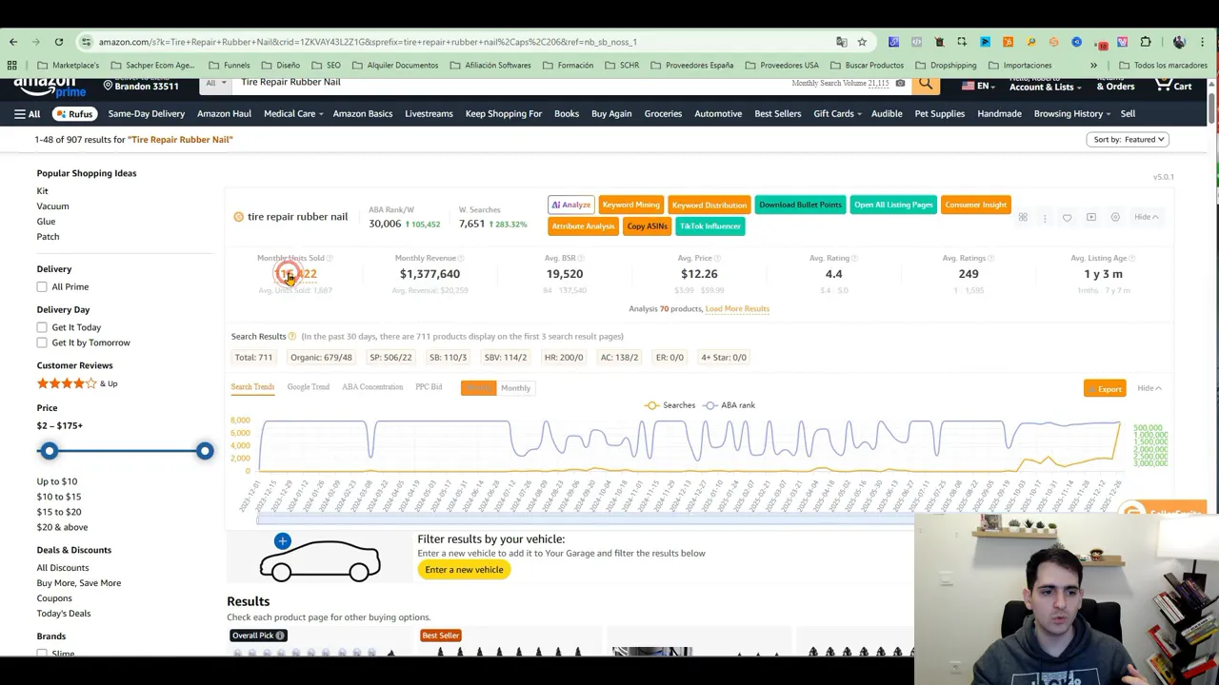The image size is (1219, 685).
Task: Click the Enter a new vehicle button
Action: click(464, 569)
